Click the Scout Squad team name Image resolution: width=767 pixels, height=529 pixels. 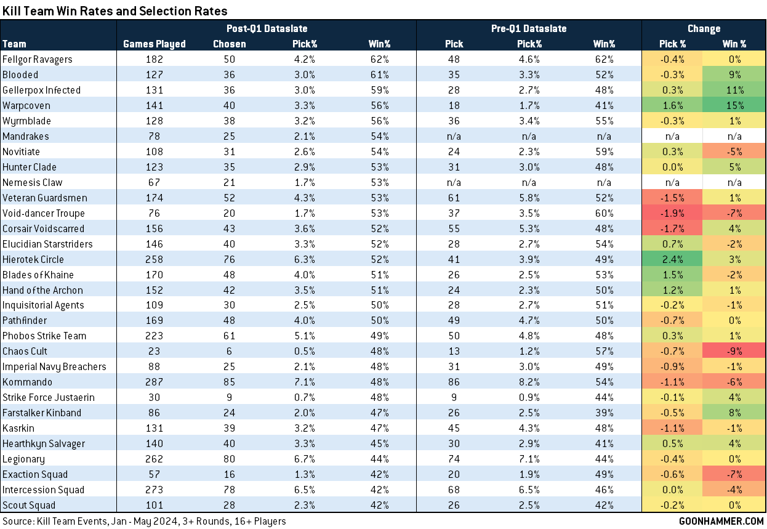28,505
